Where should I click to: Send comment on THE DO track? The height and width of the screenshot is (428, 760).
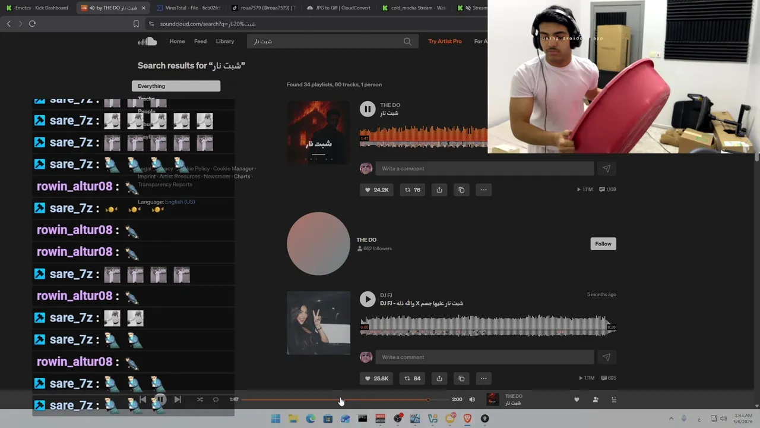pyautogui.click(x=606, y=169)
